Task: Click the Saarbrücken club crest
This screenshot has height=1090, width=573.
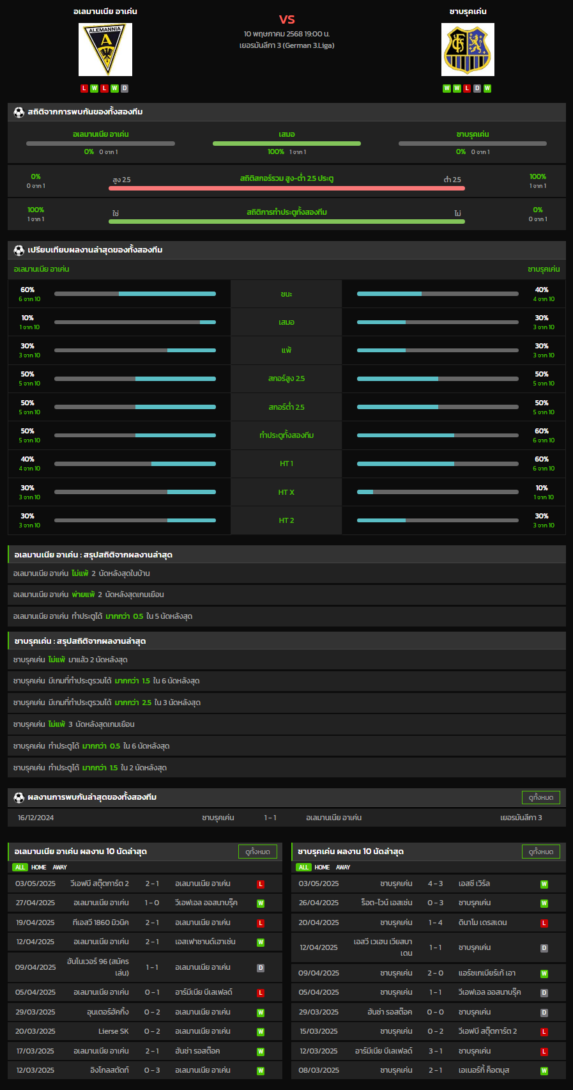Action: coord(468,50)
